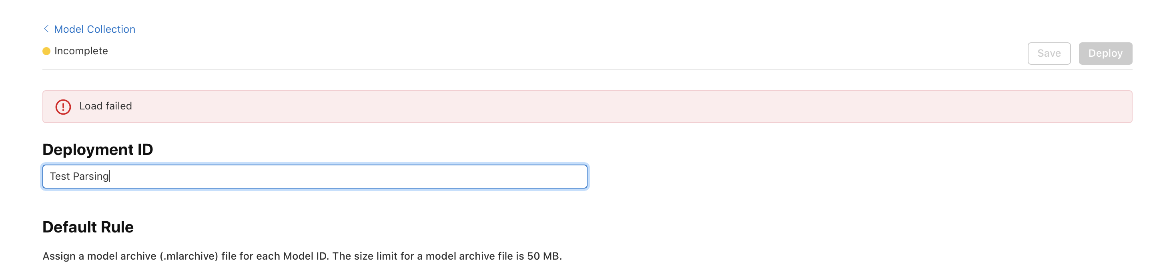Click the back chevron beside Model Collection

(46, 29)
